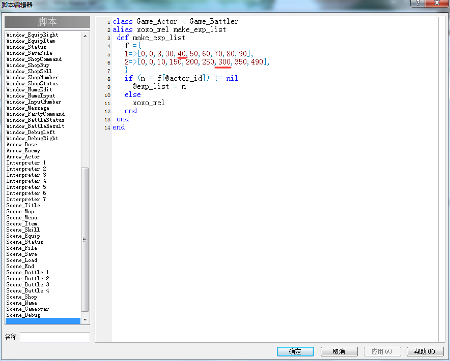Image resolution: width=450 pixels, height=361 pixels.
Task: Close the script editor window
Action: click(437, 3)
